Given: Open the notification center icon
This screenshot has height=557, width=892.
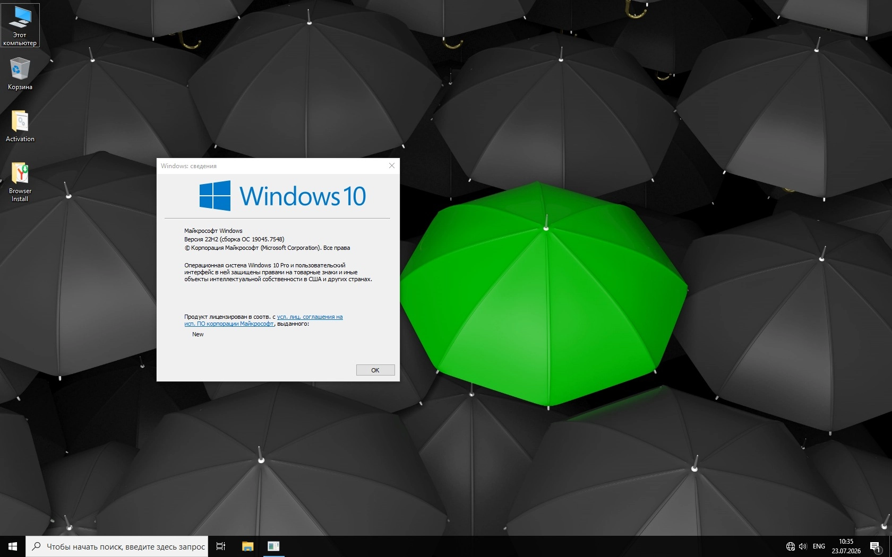Looking at the screenshot, I should tap(876, 546).
